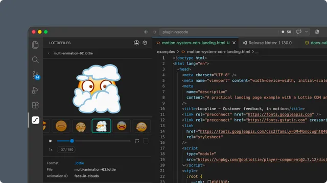The width and height of the screenshot is (327, 183).
Task: Switch to the docs-val tab
Action: coord(316,43)
